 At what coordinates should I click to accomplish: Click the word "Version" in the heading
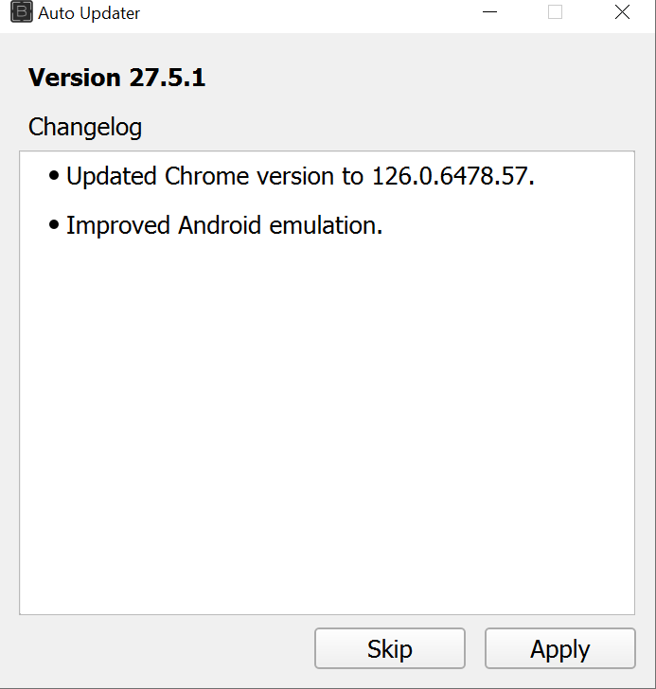tap(76, 78)
